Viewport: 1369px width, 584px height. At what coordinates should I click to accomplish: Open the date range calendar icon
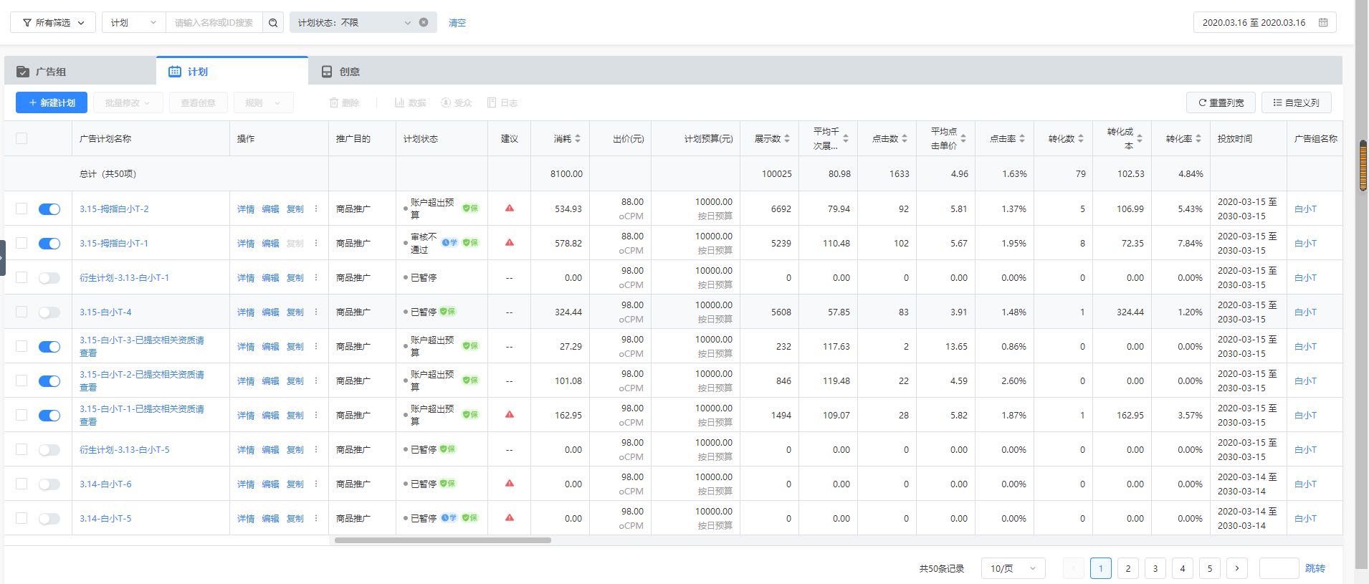(1323, 22)
